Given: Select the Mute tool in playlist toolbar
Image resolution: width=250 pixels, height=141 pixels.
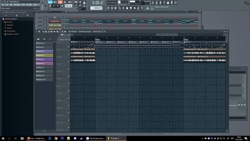Looking at the screenshot, I should [52, 32].
